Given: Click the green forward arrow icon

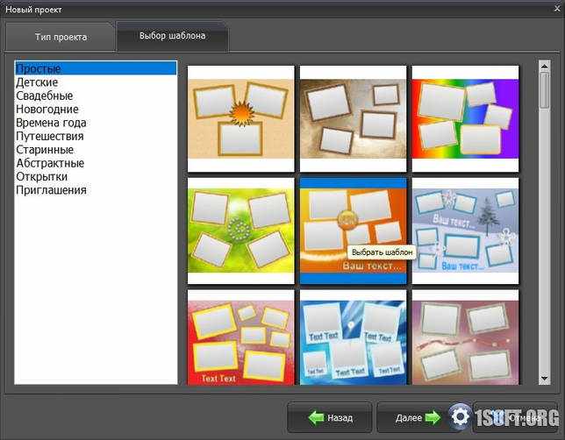Looking at the screenshot, I should point(433,418).
